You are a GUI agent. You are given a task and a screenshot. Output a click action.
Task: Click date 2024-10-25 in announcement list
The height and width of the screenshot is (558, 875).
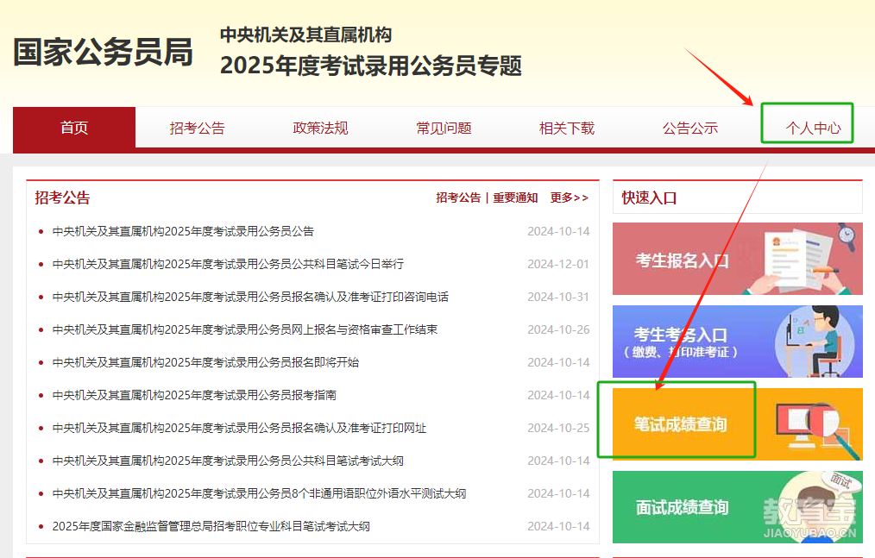558,428
